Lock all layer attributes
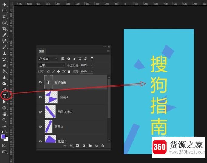 coord(69,72)
